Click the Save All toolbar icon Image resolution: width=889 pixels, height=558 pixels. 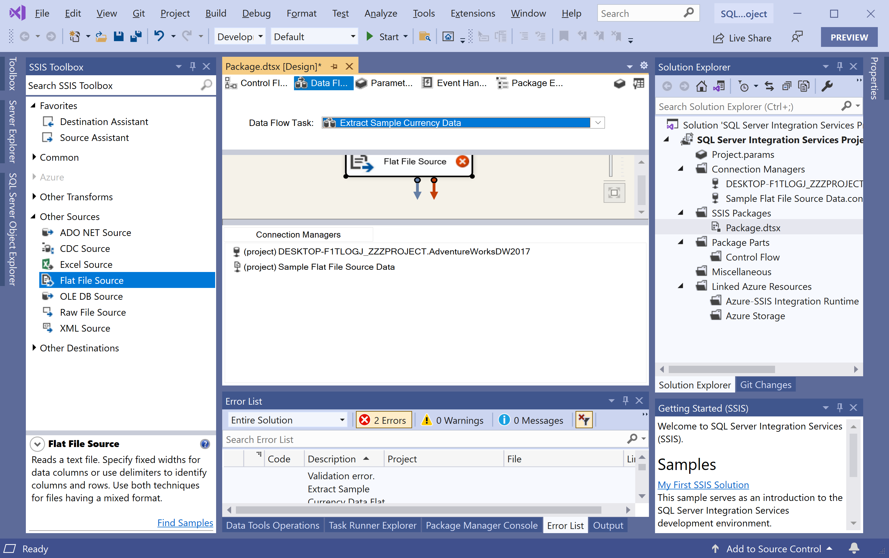pyautogui.click(x=136, y=37)
